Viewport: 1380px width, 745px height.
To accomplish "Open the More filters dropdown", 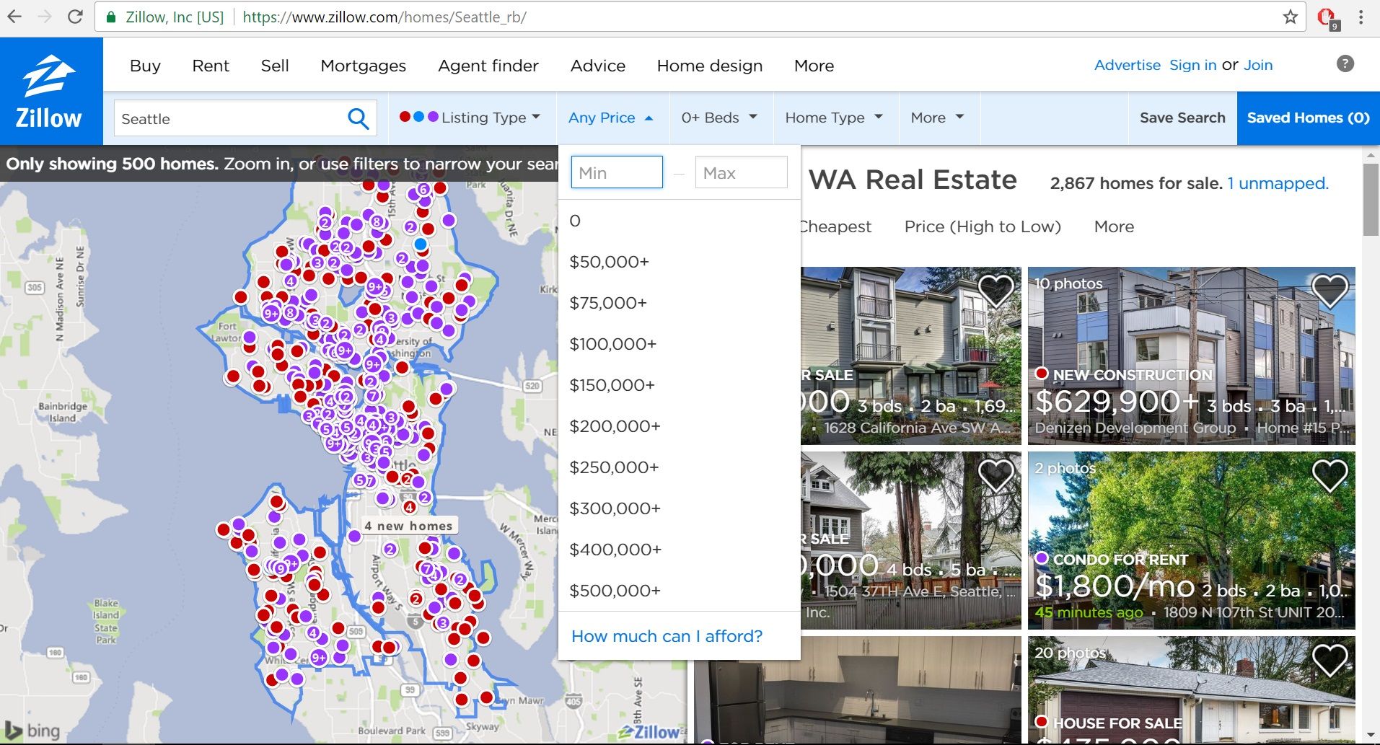I will pyautogui.click(x=938, y=118).
